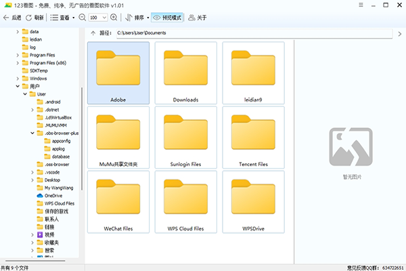This screenshot has width=406, height=271.
Task: Select the Downloads folder thumbnail
Action: tap(185, 73)
